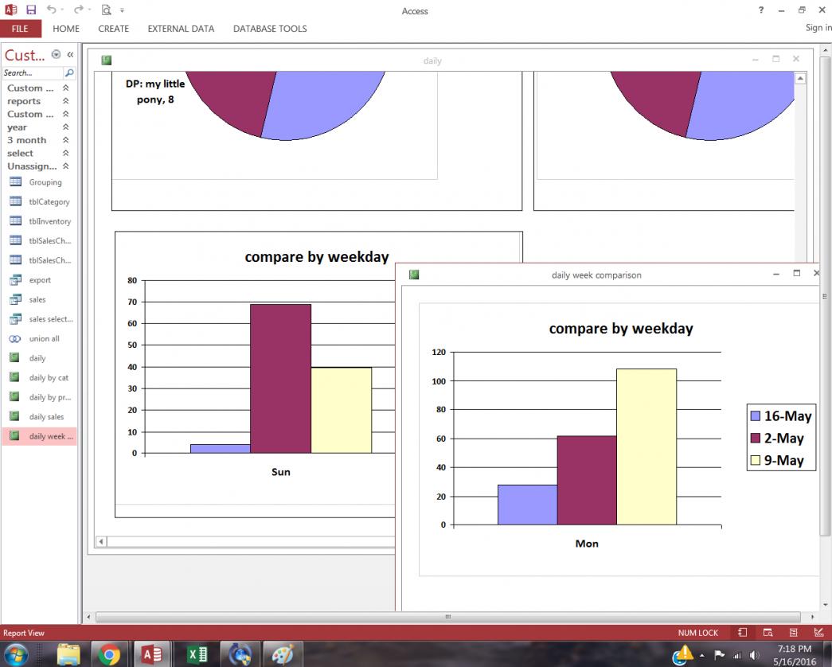Image resolution: width=832 pixels, height=667 pixels.
Task: Collapse the 'reports' group
Action: [x=66, y=101]
